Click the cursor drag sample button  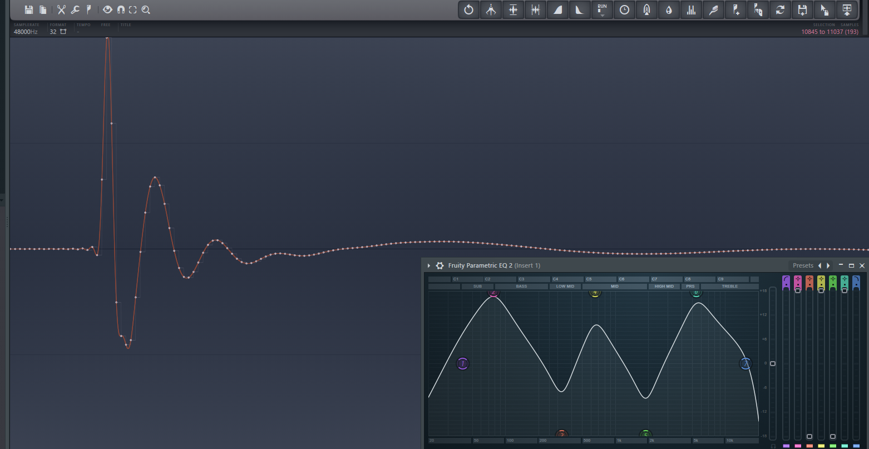coord(824,9)
